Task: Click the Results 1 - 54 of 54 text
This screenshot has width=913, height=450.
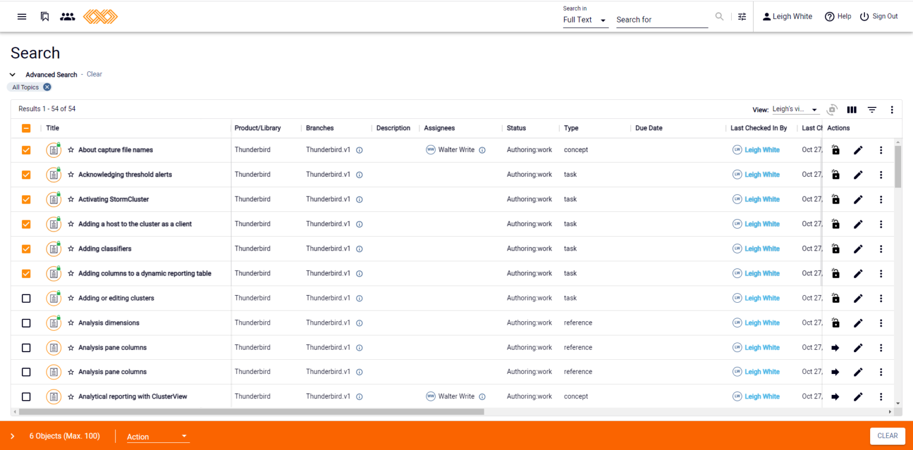Action: [47, 109]
